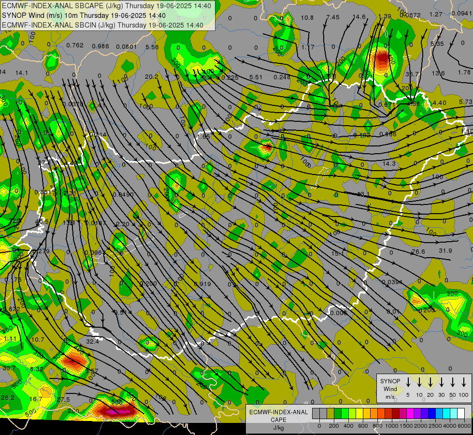473x435 pixels.
Task: Click the map value 0.0801
Action: point(127,46)
